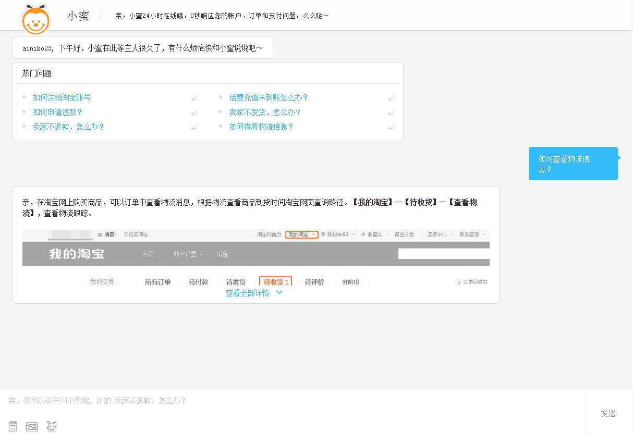
Task: Click the 如何查看物流信息？ link in hot questions
Action: tap(261, 127)
